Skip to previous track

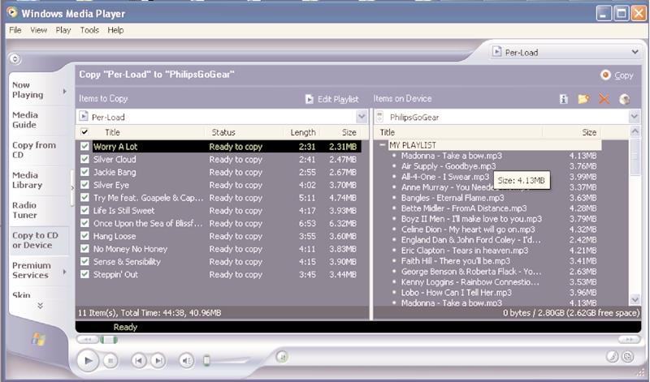pos(138,361)
